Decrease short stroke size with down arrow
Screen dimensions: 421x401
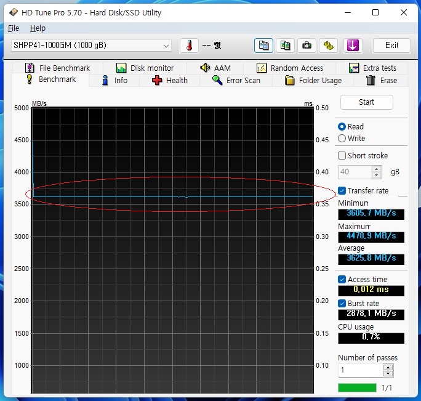(x=376, y=175)
